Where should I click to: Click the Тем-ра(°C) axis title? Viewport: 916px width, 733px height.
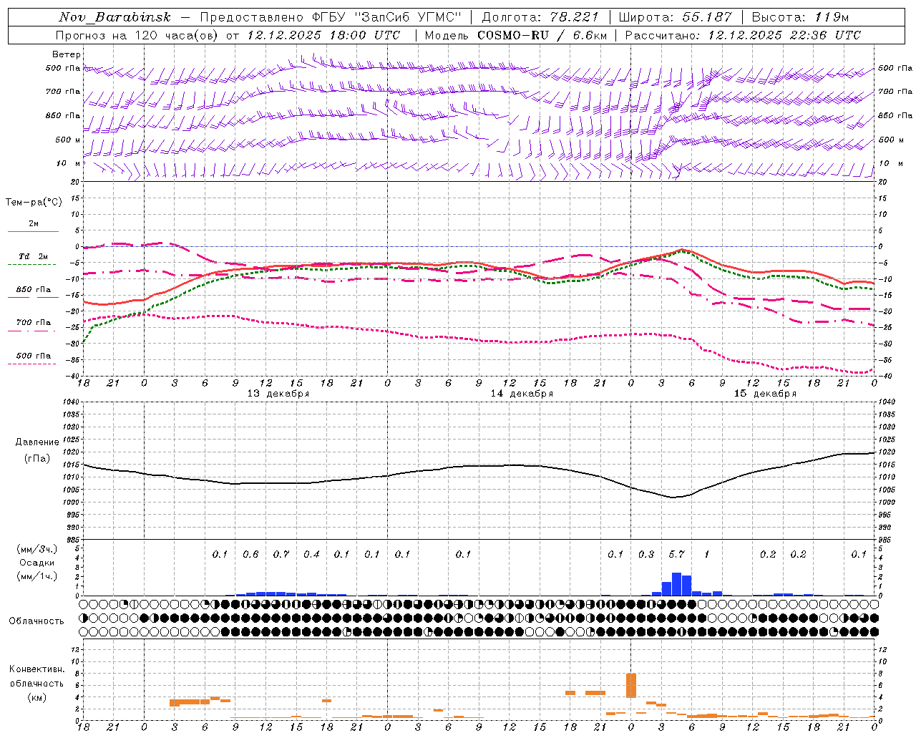(34, 203)
